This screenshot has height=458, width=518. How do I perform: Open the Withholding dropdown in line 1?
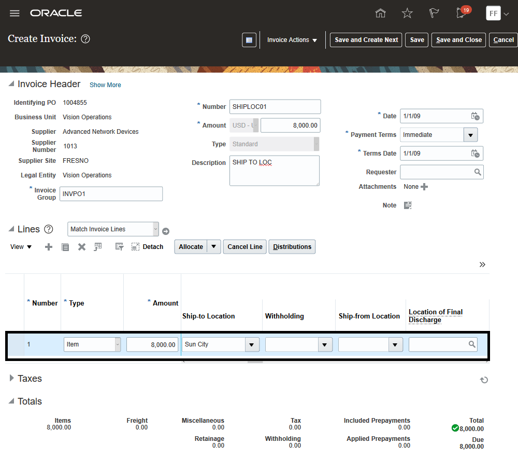point(325,345)
